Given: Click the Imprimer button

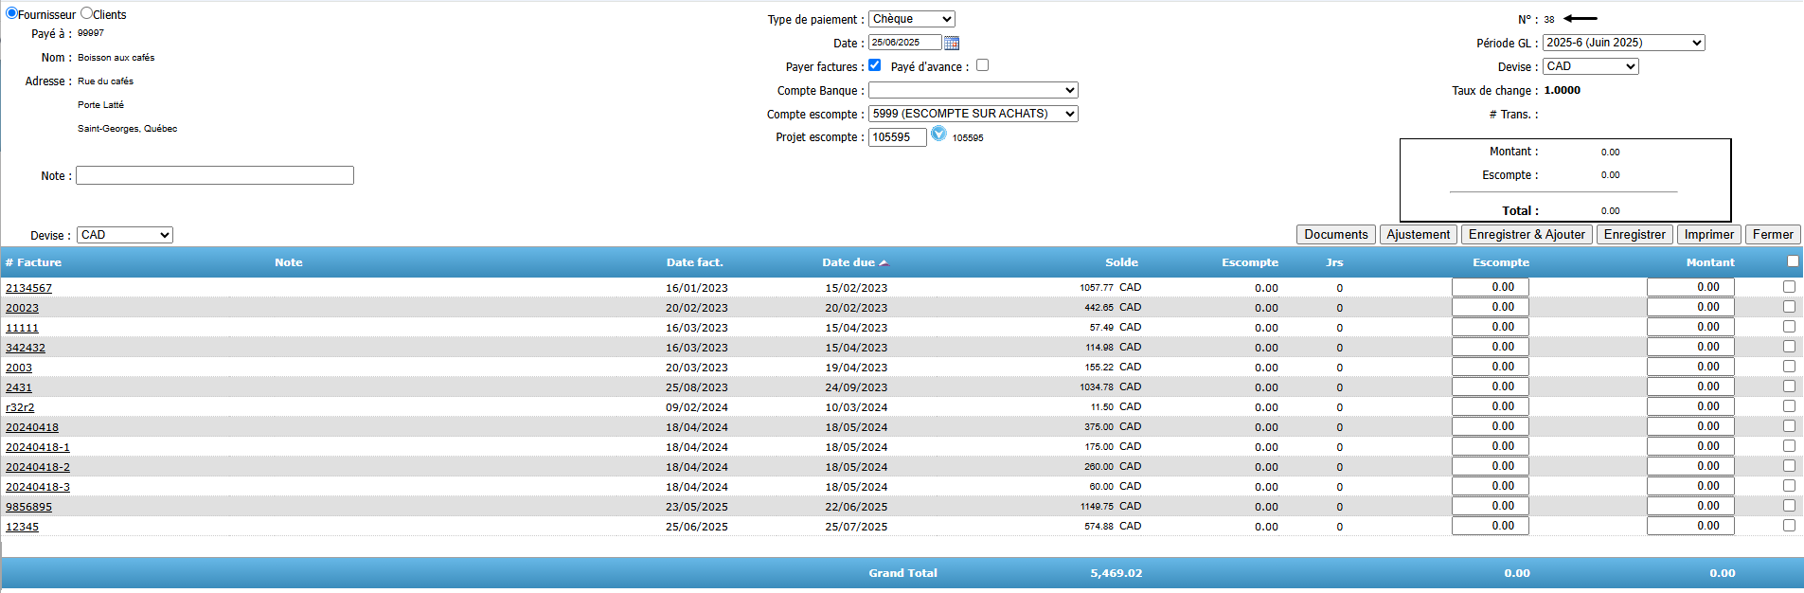Looking at the screenshot, I should tap(1708, 235).
